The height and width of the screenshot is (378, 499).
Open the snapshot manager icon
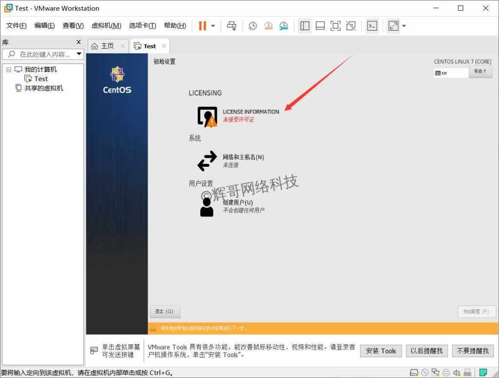click(284, 26)
